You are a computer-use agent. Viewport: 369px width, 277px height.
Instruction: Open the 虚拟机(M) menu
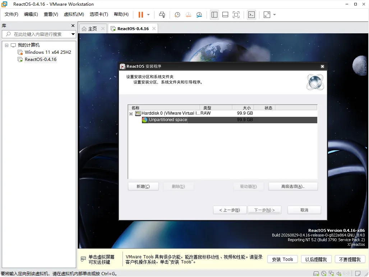pyautogui.click(x=74, y=14)
